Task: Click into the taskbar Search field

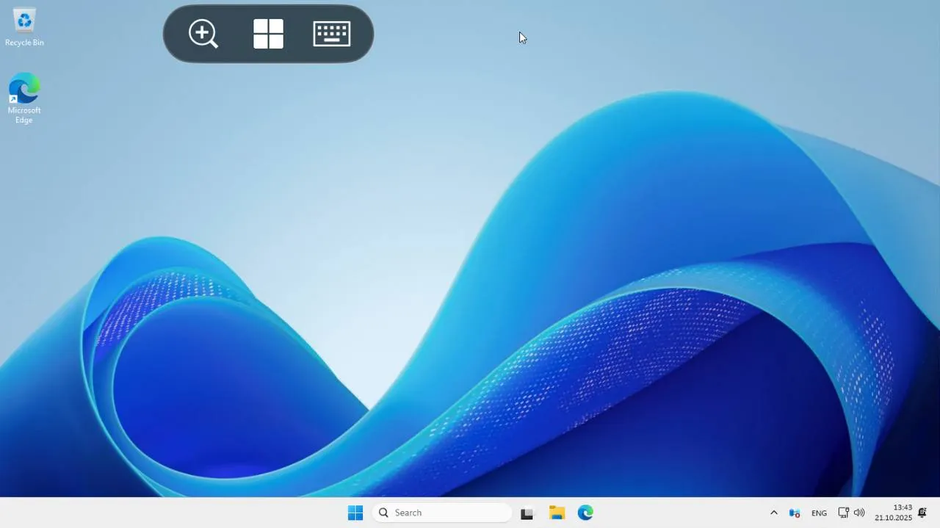Action: pos(448,513)
